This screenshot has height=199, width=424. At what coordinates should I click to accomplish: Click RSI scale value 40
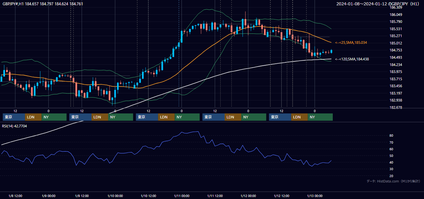coord(391,163)
